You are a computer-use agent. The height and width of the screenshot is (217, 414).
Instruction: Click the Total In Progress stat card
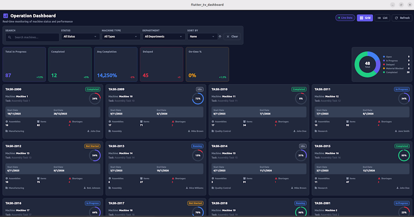[x=24, y=64]
